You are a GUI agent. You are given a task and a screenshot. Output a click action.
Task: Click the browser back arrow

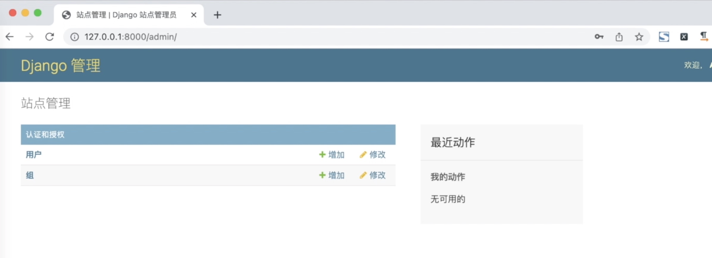pos(10,37)
